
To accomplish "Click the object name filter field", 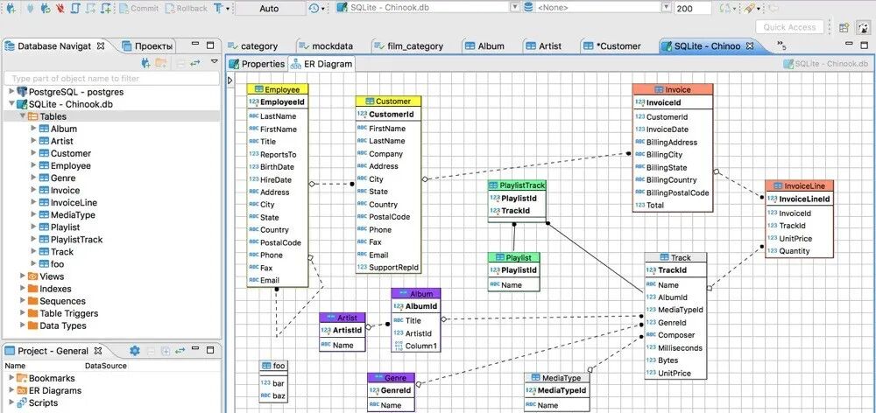I will click(x=112, y=79).
